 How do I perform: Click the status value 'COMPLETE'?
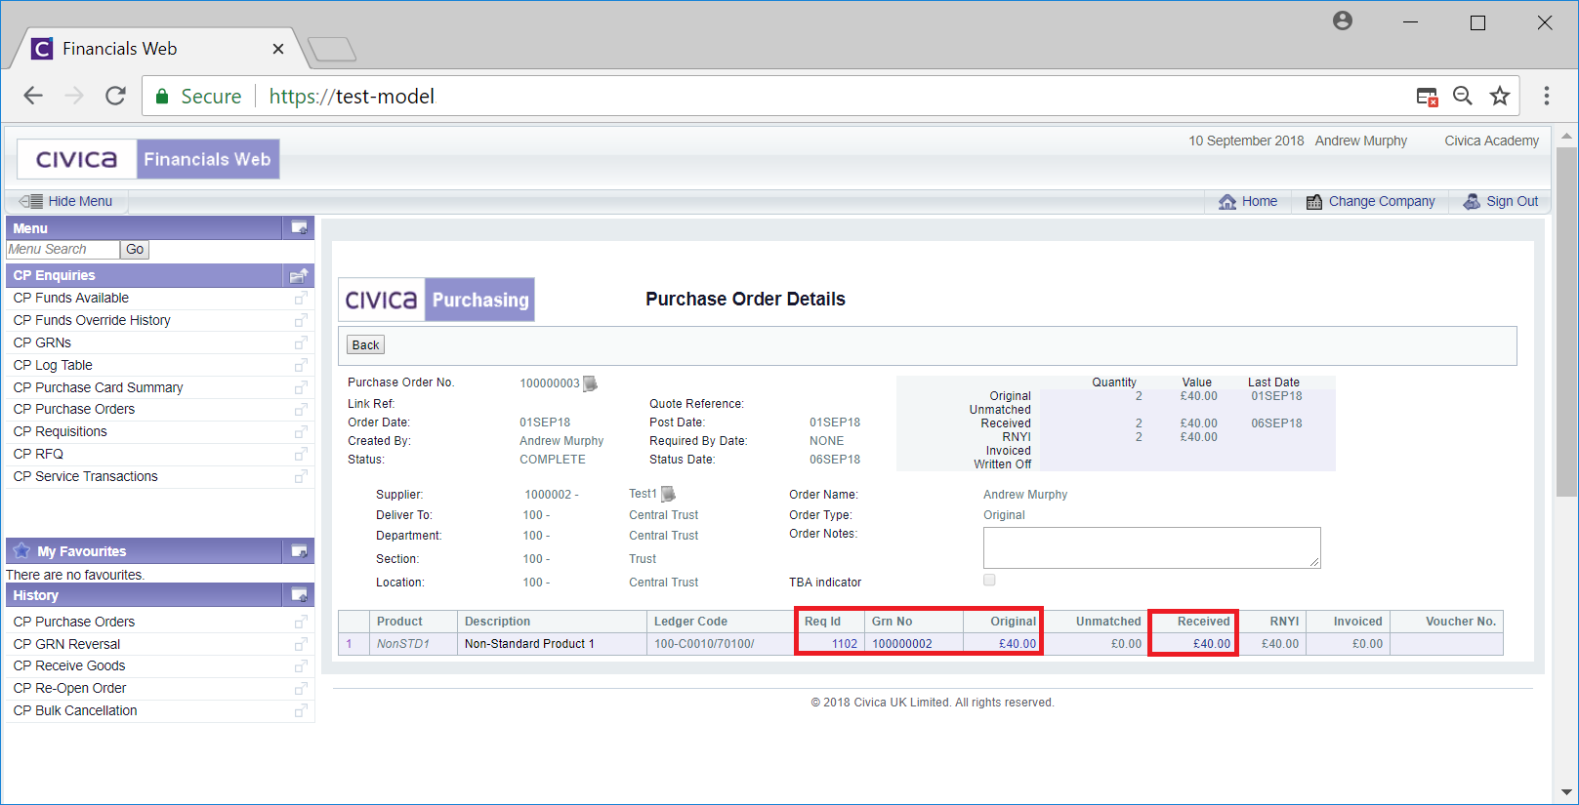coord(553,460)
